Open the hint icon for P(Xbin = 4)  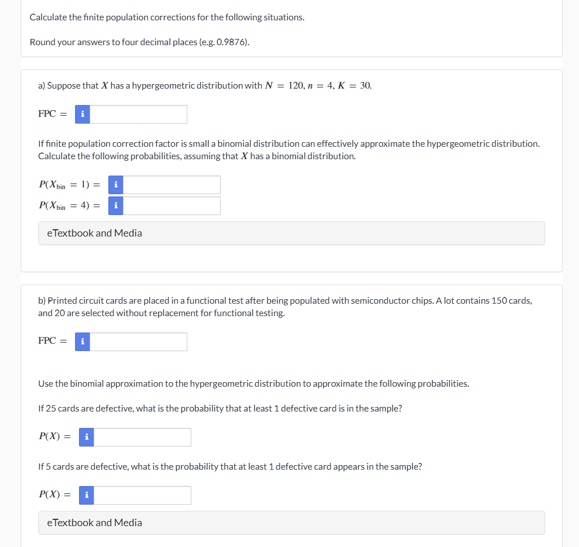[116, 205]
